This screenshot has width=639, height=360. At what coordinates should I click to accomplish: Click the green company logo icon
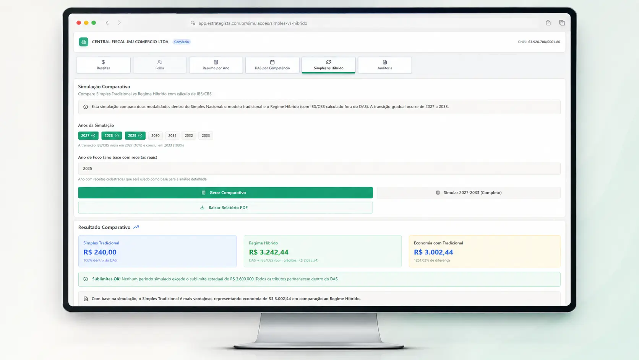point(83,42)
